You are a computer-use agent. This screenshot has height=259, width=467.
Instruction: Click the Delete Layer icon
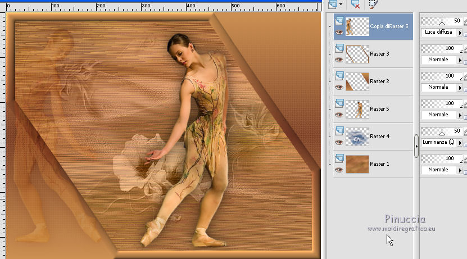(x=355, y=4)
